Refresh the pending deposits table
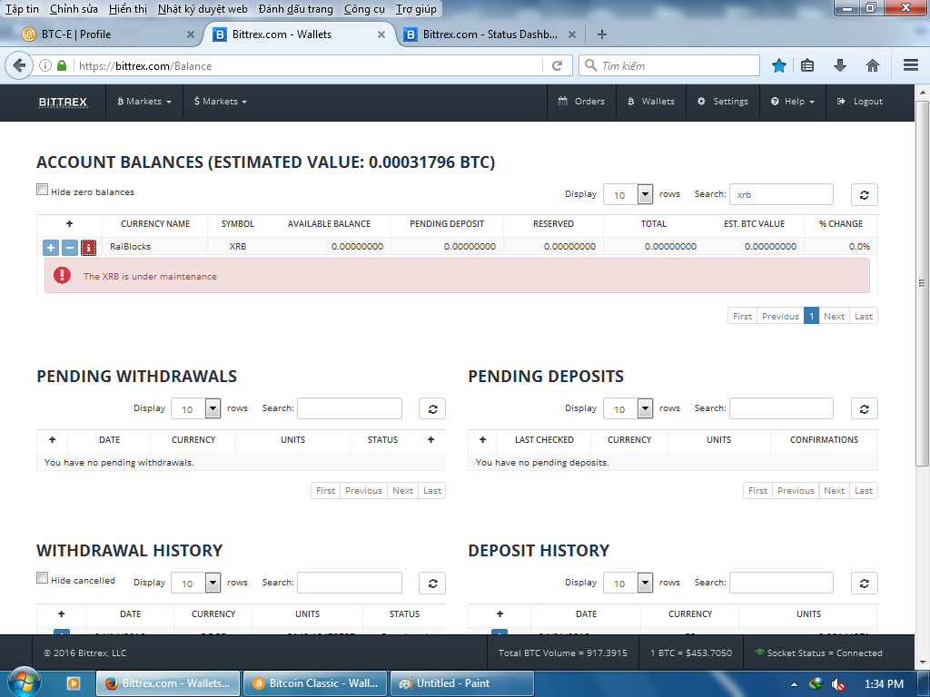The height and width of the screenshot is (697, 930). (865, 408)
